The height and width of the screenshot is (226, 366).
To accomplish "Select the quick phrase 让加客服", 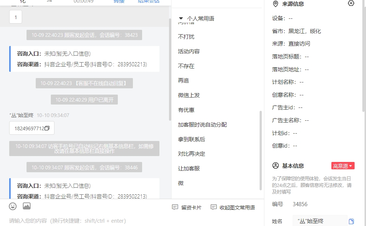I will tap(189, 168).
